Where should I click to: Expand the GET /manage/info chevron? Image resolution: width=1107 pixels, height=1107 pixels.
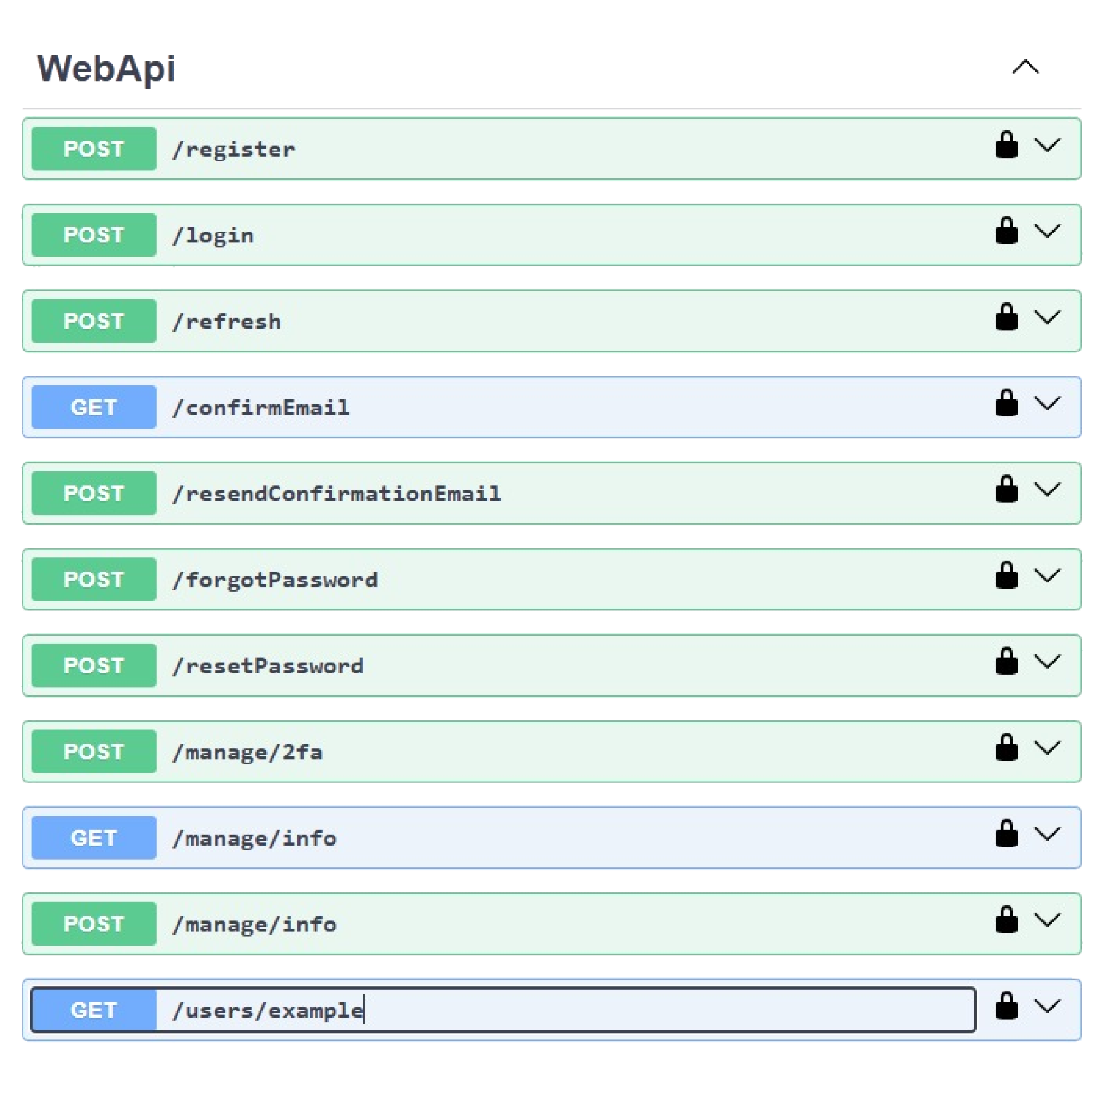click(x=1047, y=834)
